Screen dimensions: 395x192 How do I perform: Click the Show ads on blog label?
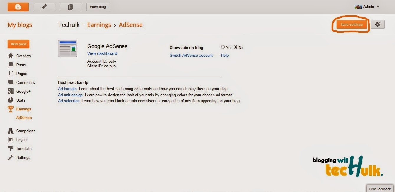coord(186,48)
